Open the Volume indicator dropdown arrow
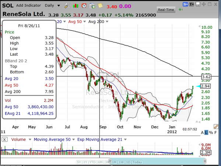This screenshot has width=221, height=166. (x=30, y=139)
